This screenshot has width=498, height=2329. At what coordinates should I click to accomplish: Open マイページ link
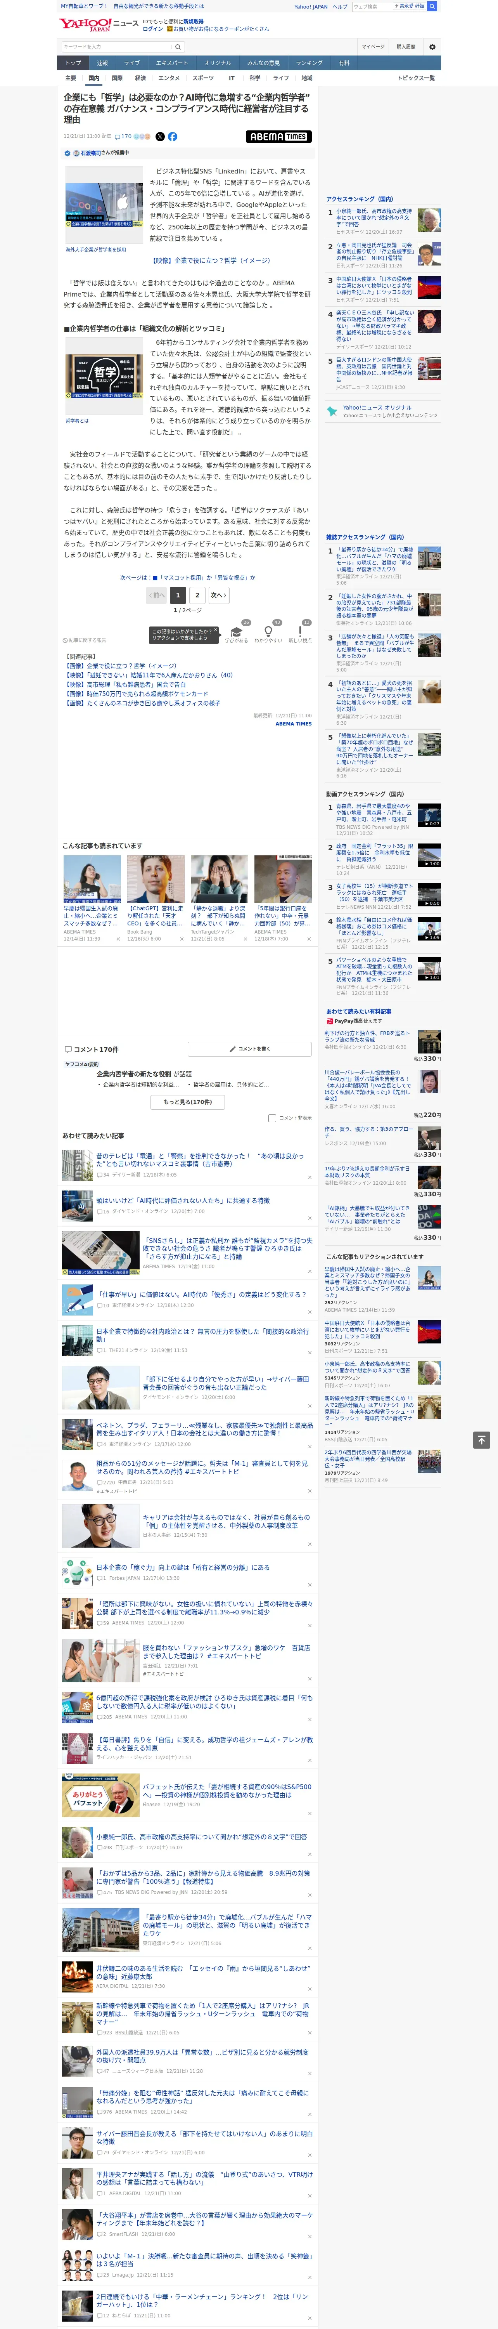coord(372,46)
